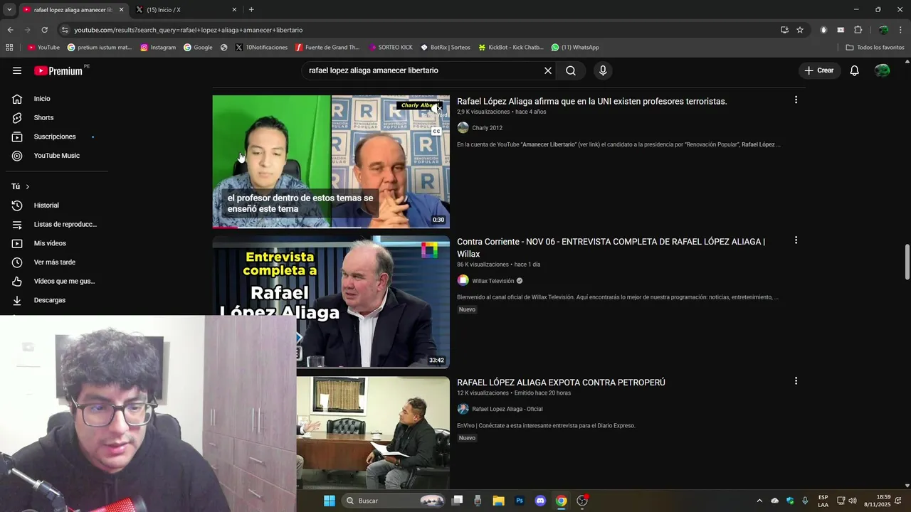Open the Chrome apps grid in bookmarks bar
Image resolution: width=911 pixels, height=512 pixels.
(9, 48)
